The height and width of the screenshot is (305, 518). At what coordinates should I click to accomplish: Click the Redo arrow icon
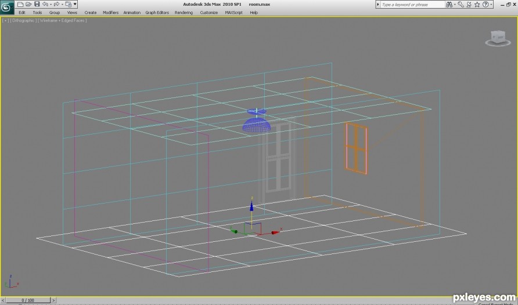pyautogui.click(x=56, y=4)
